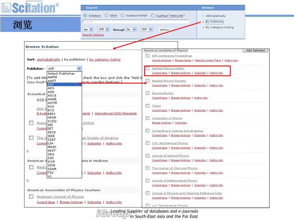Open Biomicrofluidics Author Info link
The height and width of the screenshot is (220, 294).
201,98
